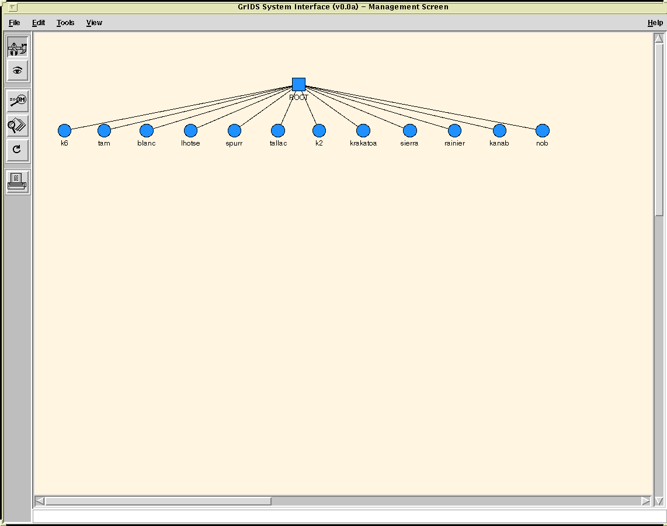The image size is (667, 526).
Task: Click the krakatoa node circle
Action: click(x=363, y=131)
